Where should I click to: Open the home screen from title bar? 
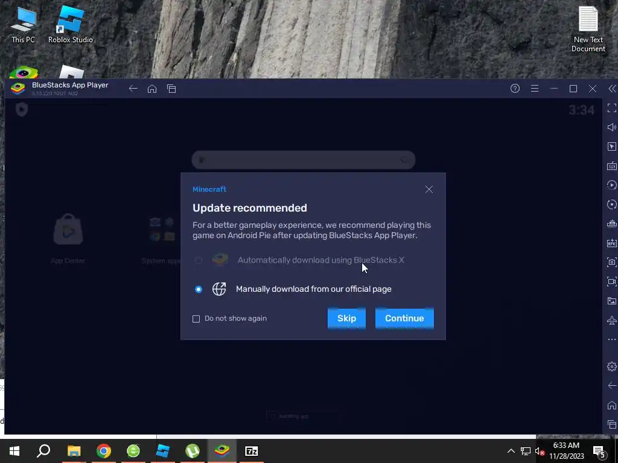(152, 89)
